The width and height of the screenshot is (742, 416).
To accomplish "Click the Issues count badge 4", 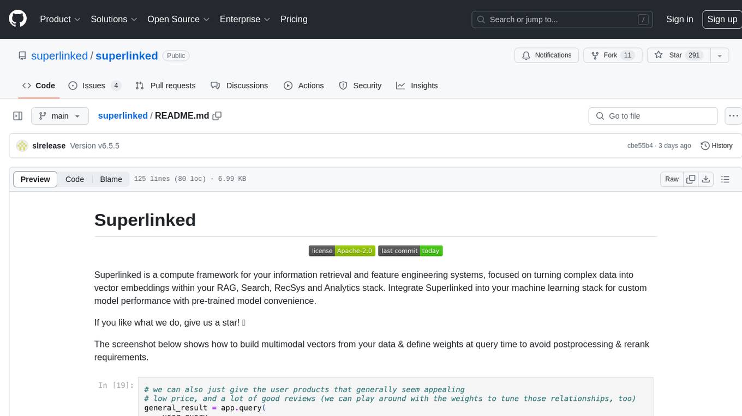I will (116, 85).
